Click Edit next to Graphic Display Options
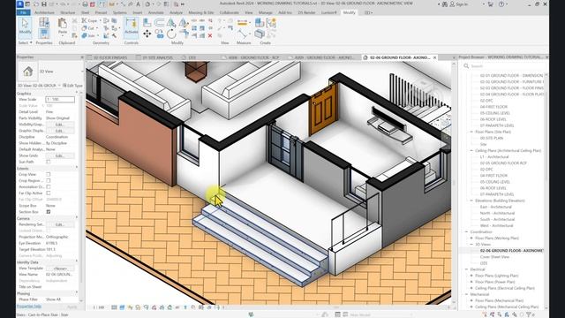Viewport: 565px width, 318px height. tap(59, 131)
